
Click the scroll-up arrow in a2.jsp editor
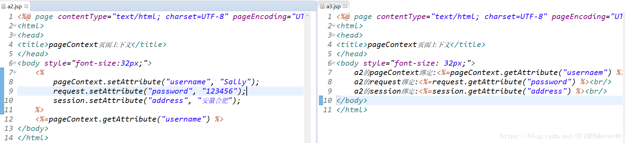(x=307, y=16)
